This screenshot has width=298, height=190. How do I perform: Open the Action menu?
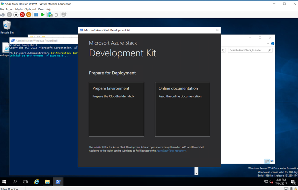10,9
